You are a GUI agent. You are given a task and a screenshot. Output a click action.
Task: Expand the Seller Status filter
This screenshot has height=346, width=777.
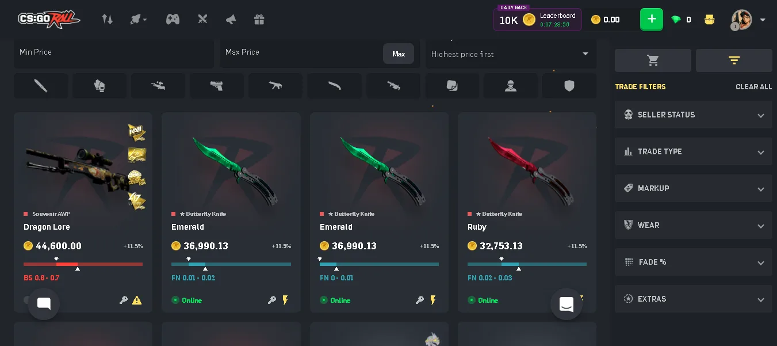694,115
